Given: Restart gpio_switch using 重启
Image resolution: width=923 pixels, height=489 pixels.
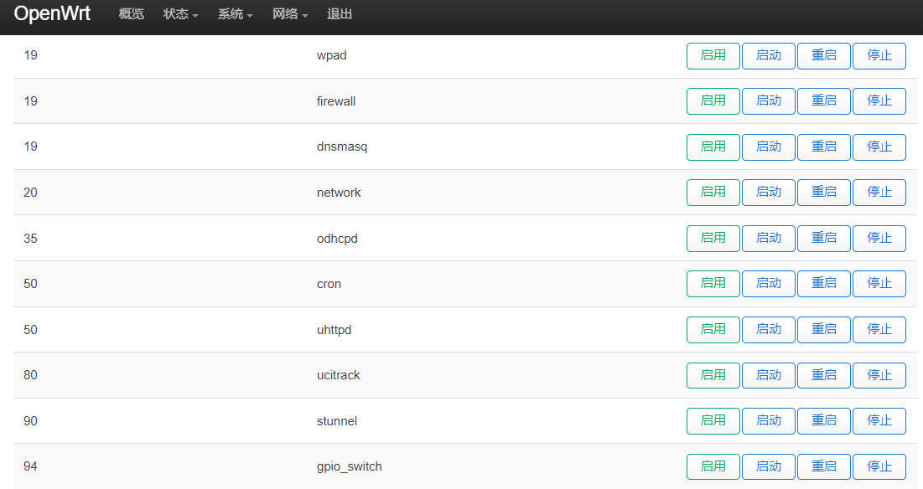Looking at the screenshot, I should pos(823,466).
